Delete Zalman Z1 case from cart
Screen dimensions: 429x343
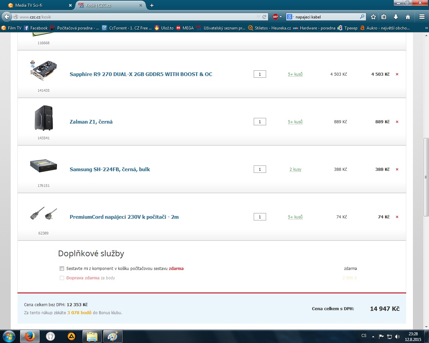tap(397, 122)
